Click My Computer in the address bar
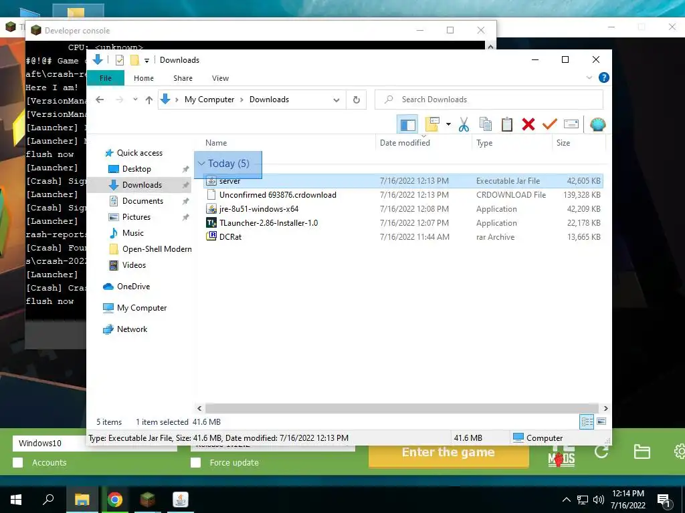This screenshot has width=685, height=513. point(209,100)
